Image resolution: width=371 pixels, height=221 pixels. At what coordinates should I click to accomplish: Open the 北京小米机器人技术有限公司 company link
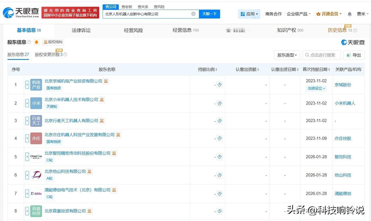[x=71, y=100]
